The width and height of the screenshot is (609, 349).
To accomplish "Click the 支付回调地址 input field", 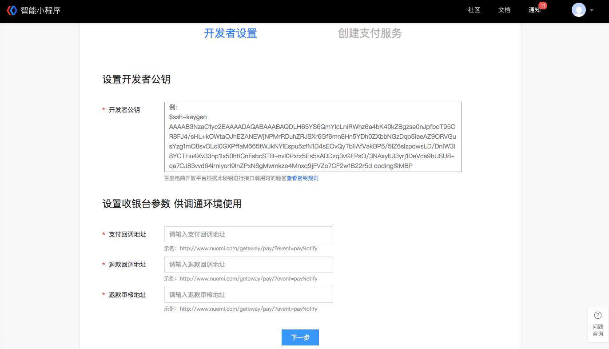I will (x=248, y=234).
